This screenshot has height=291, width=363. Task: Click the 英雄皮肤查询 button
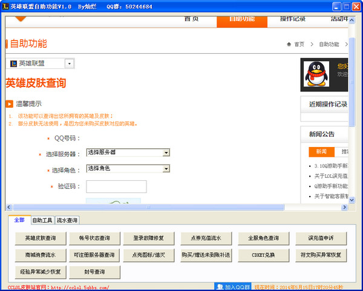(x=41, y=238)
